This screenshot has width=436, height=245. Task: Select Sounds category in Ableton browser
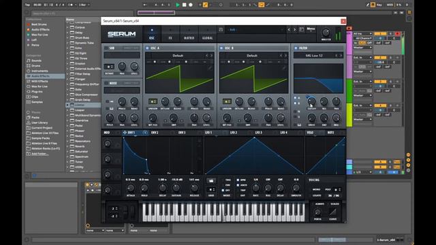click(36, 61)
